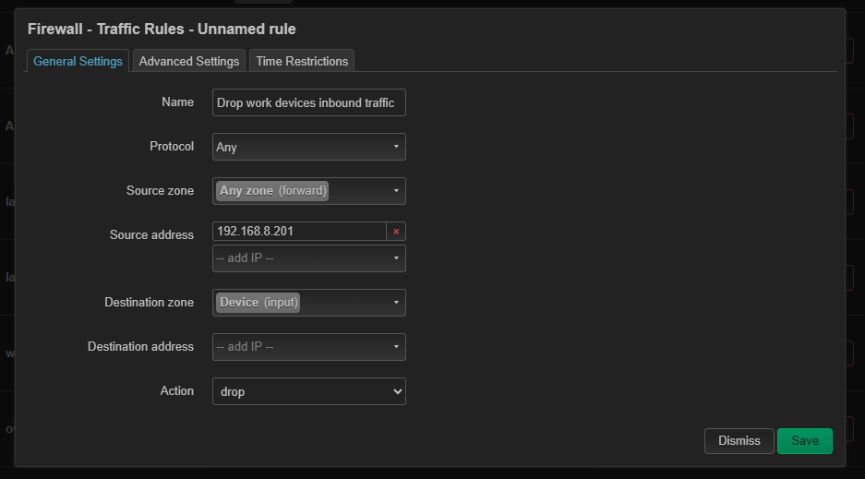Open the Advanced Settings tab
The width and height of the screenshot is (865, 479).
pyautogui.click(x=189, y=61)
